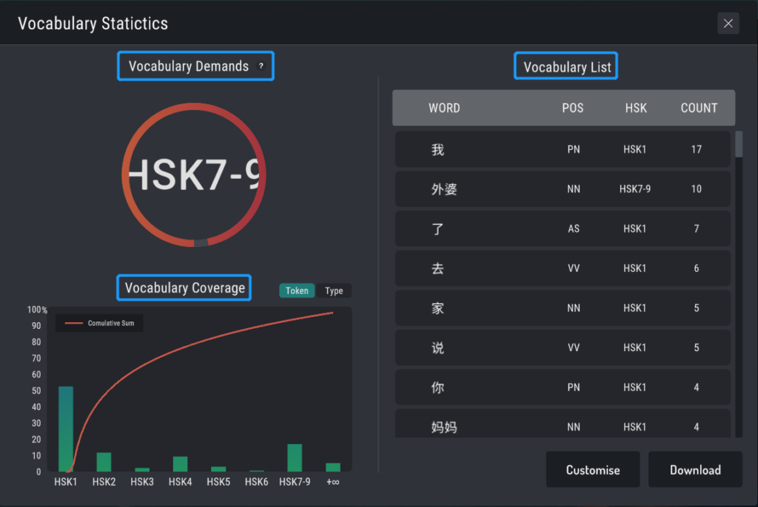
Task: Select the Vocabulary List heading
Action: [566, 65]
